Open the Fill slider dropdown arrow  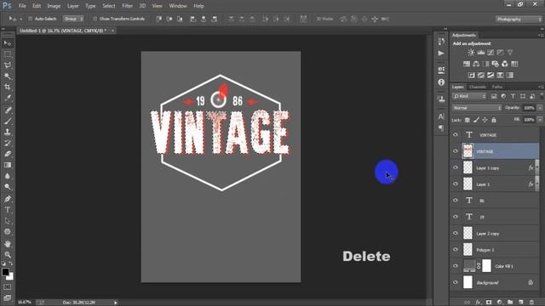[x=540, y=120]
